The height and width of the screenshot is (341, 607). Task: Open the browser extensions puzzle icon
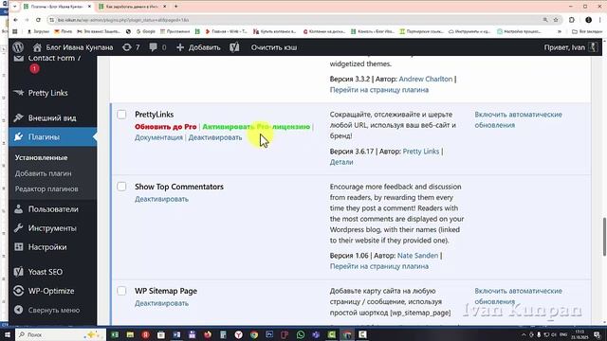coord(571,20)
